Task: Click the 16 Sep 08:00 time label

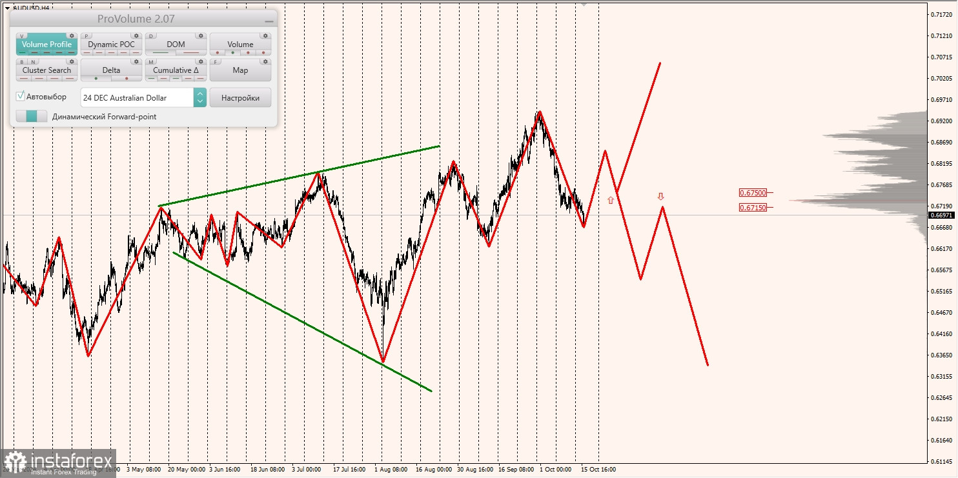Action: (x=516, y=470)
